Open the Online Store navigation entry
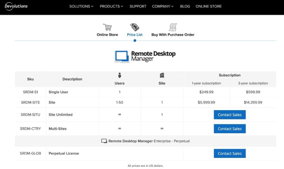 209,6
